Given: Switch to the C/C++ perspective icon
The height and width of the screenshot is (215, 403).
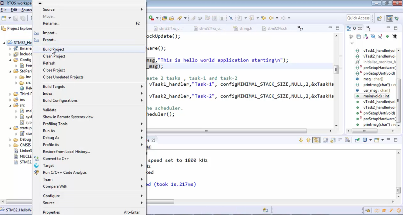Looking at the screenshot, I should pyautogui.click(x=390, y=18).
